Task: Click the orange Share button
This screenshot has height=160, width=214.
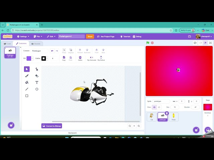Action: pyautogui.click(x=90, y=36)
